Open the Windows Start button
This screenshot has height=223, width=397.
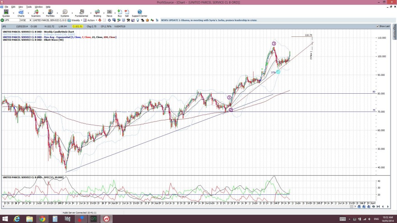5,219
